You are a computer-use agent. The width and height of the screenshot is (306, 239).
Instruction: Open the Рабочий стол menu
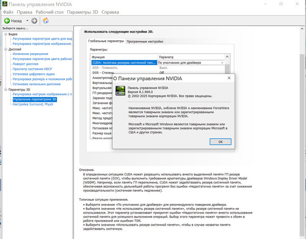[x=49, y=12]
